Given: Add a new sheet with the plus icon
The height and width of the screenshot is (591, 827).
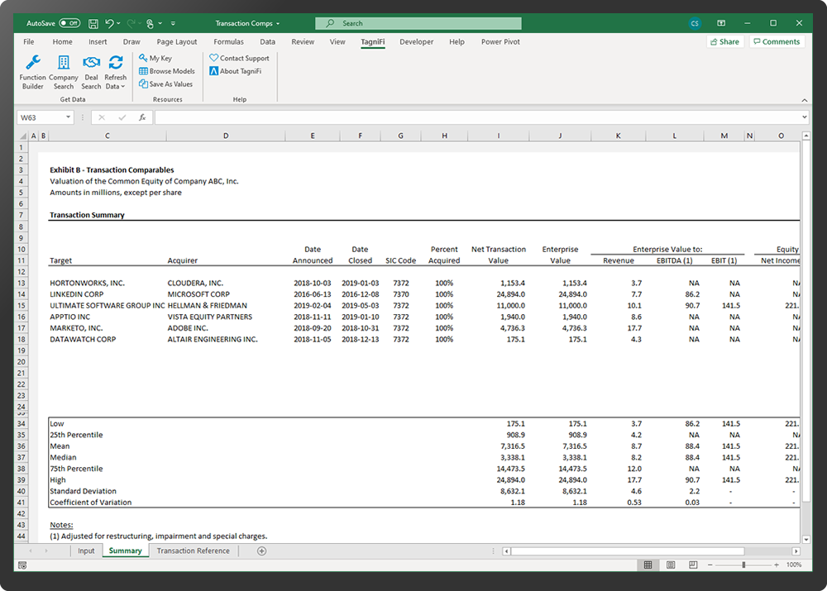Looking at the screenshot, I should (261, 551).
